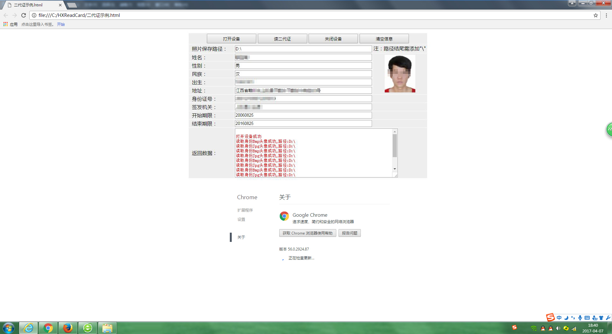Open the Chrome three-dot menu

tap(606, 15)
